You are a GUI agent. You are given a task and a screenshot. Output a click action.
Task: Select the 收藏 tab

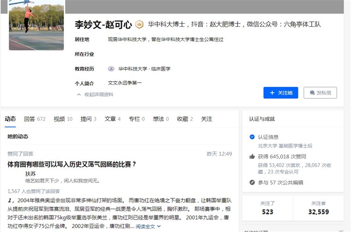185,119
